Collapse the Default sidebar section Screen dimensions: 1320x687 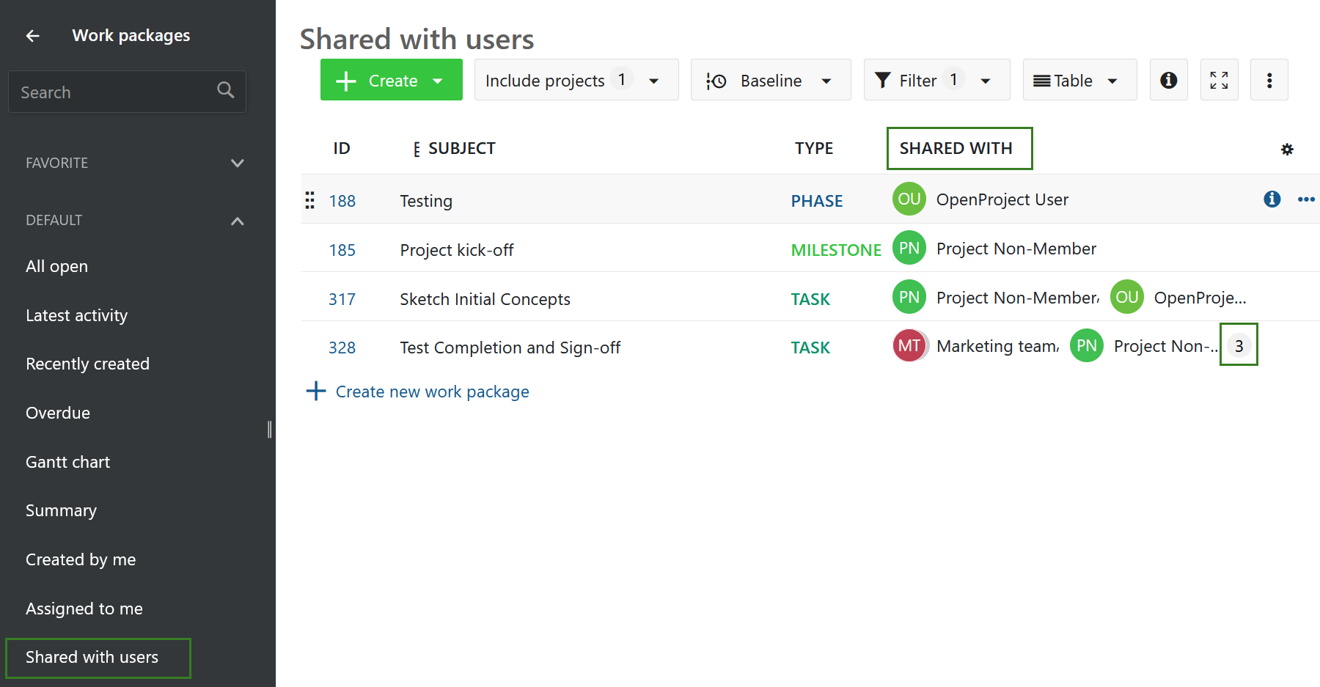237,221
